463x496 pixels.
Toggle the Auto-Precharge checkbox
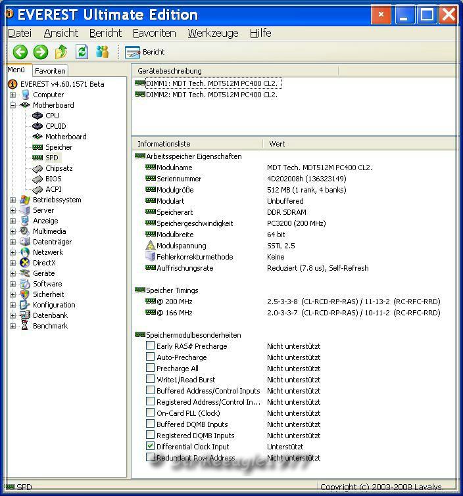[x=150, y=357]
